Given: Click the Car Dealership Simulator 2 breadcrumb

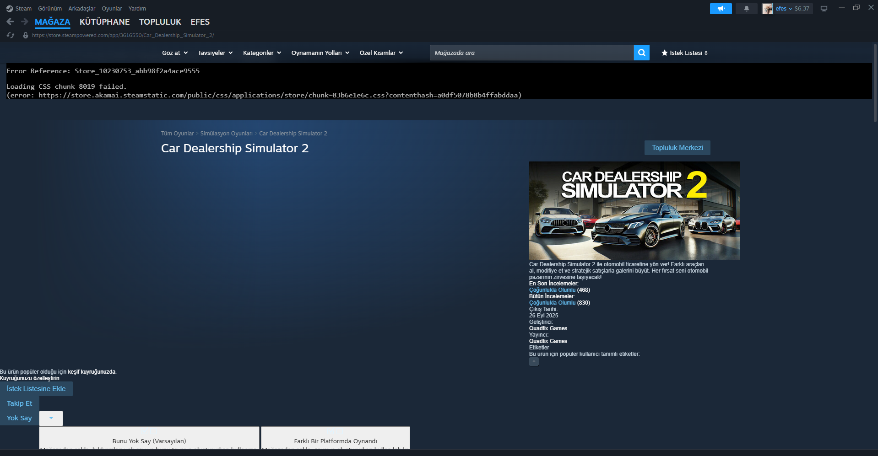Looking at the screenshot, I should (293, 134).
